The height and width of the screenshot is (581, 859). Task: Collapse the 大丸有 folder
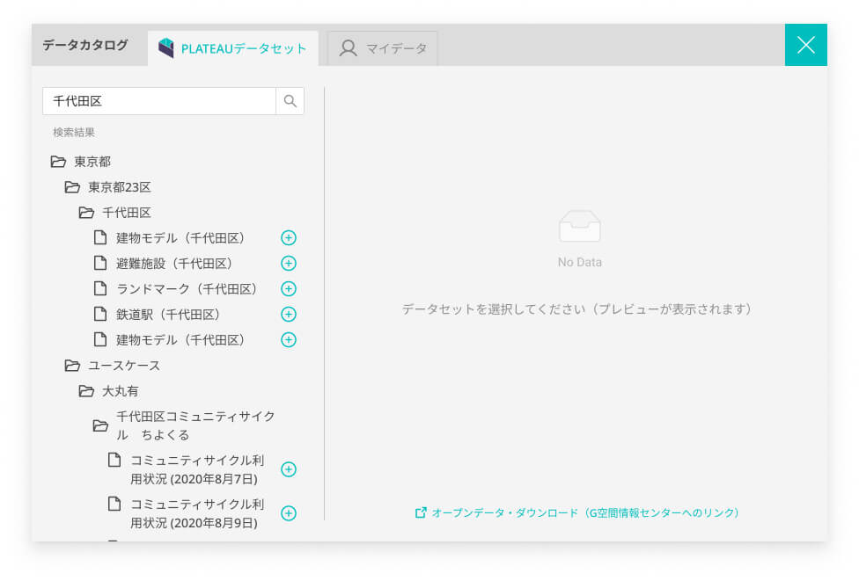(x=108, y=391)
